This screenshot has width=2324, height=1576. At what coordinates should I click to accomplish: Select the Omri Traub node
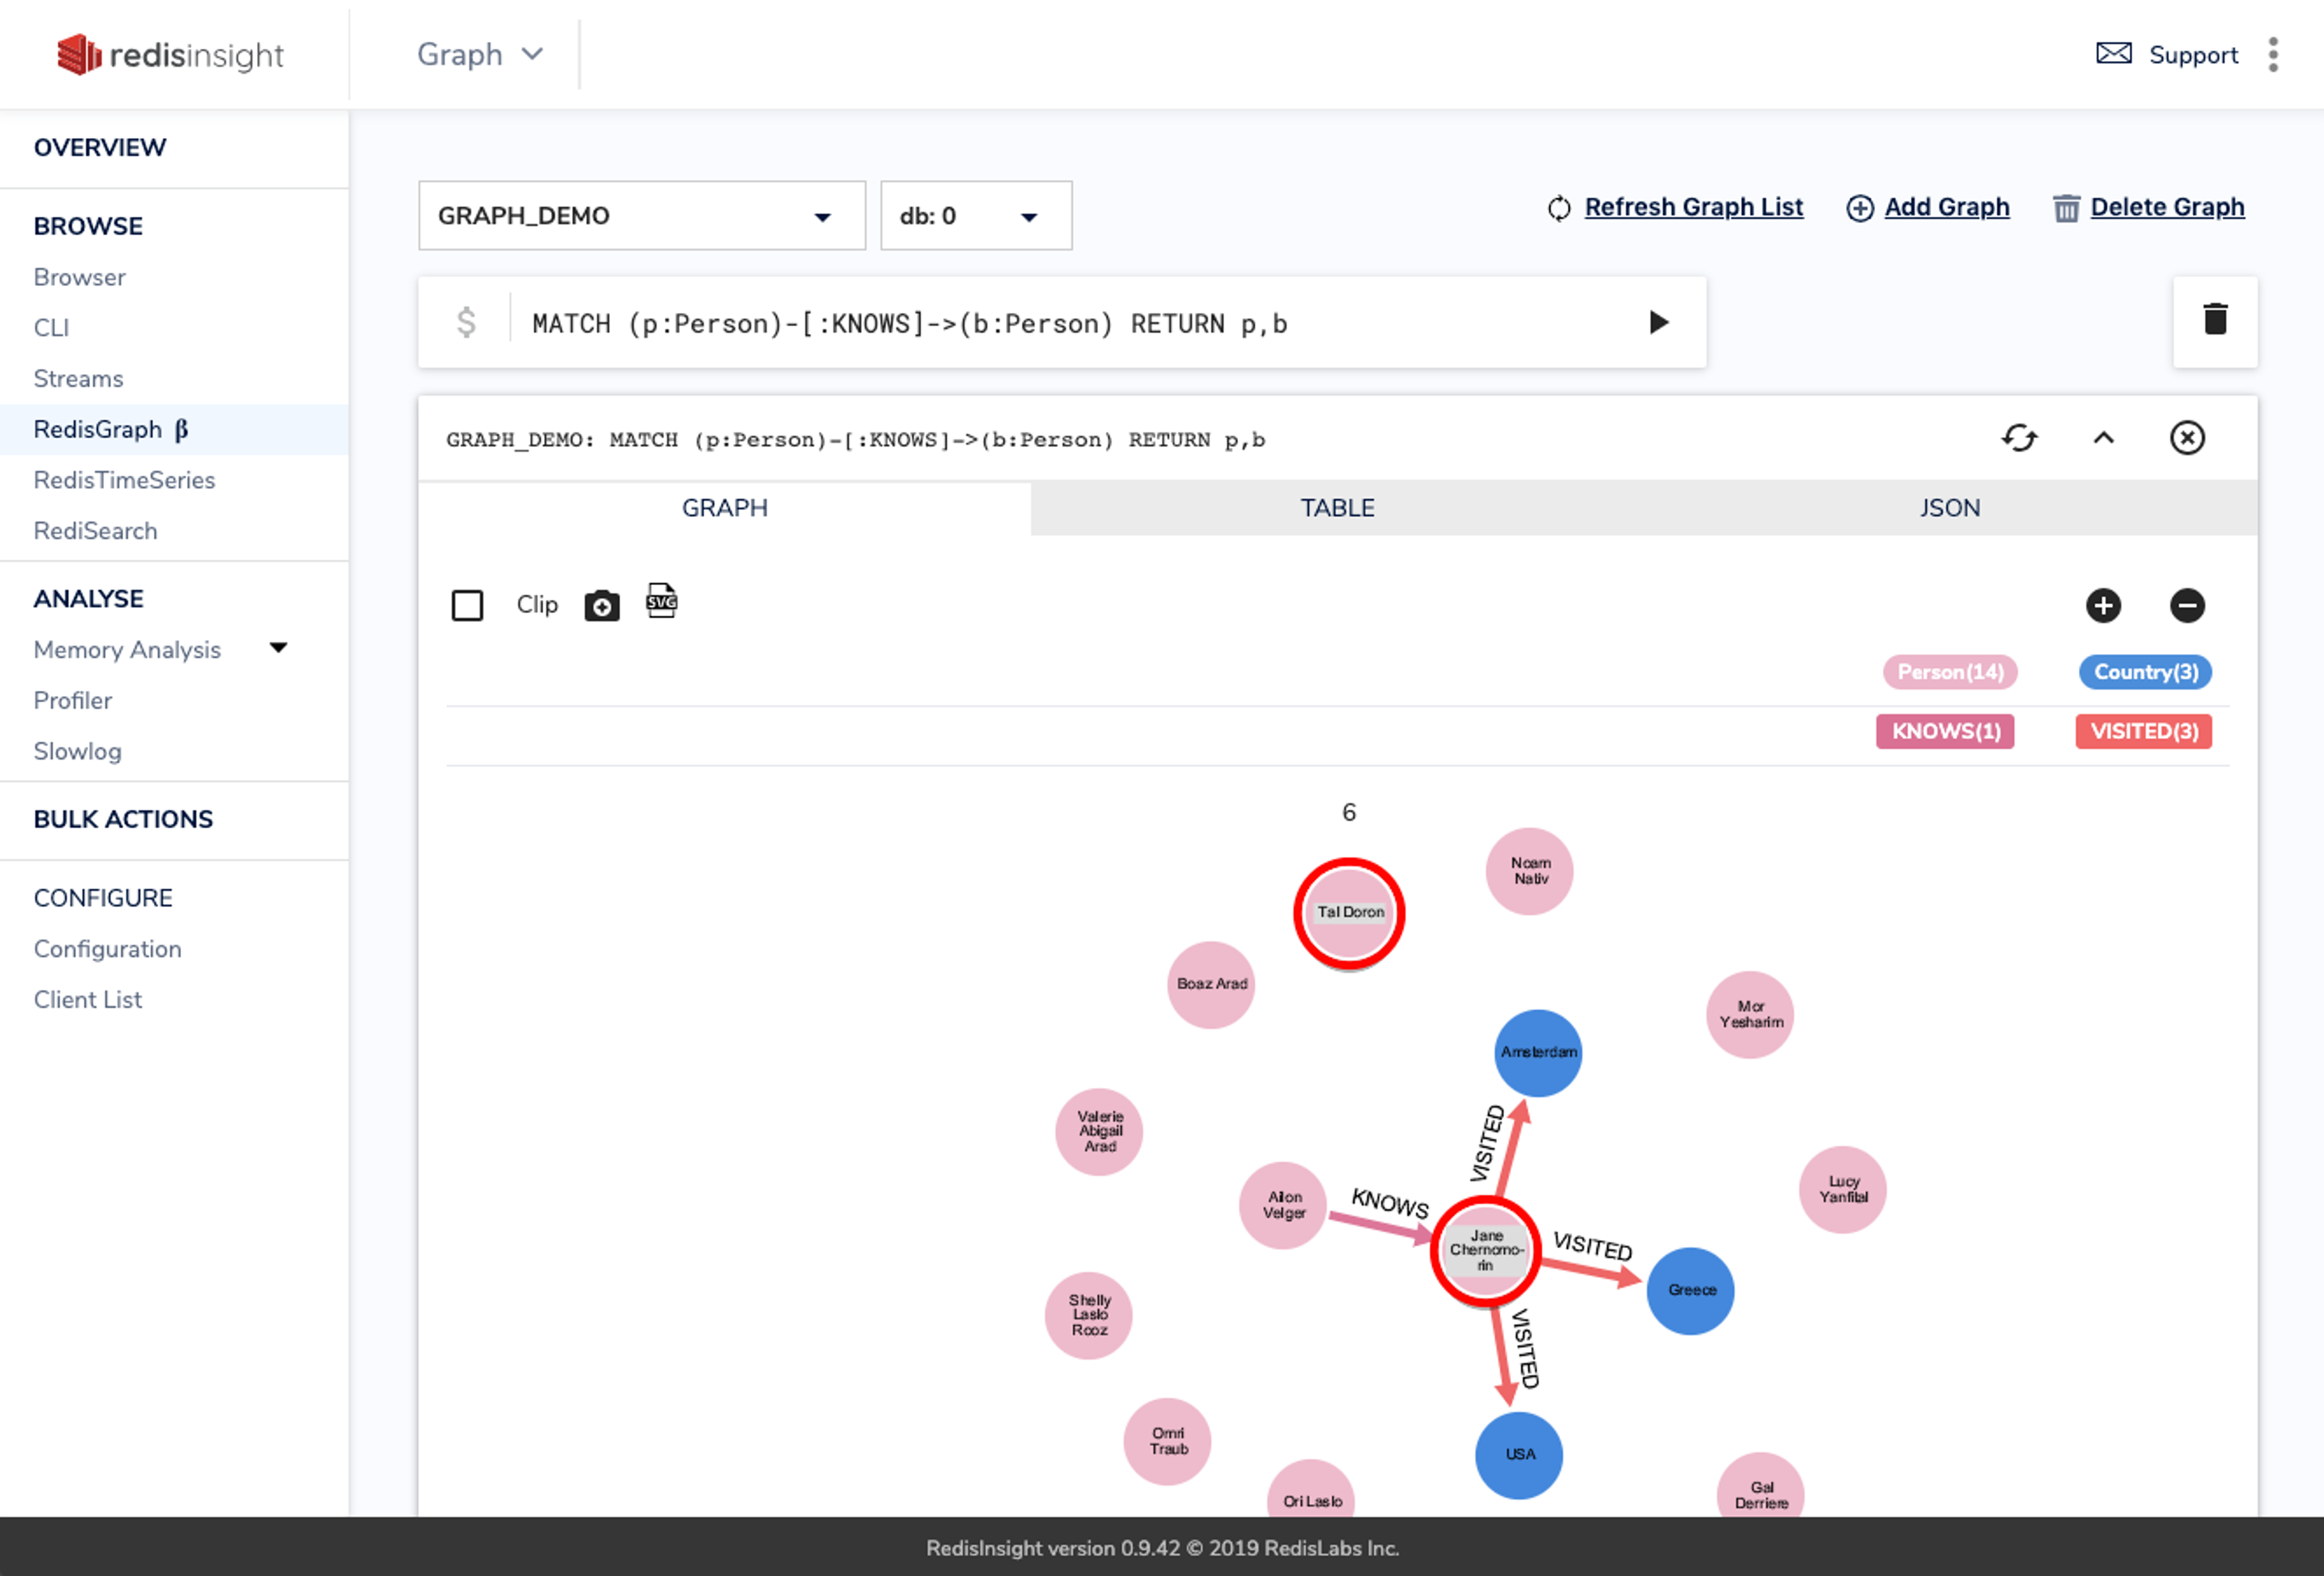(1168, 1441)
